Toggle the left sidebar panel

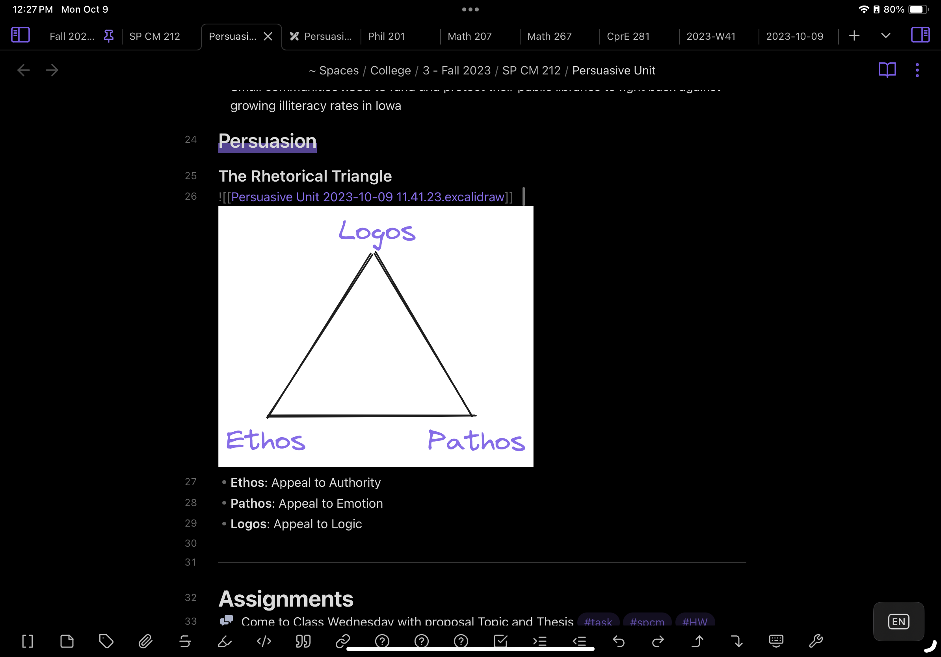(x=20, y=35)
